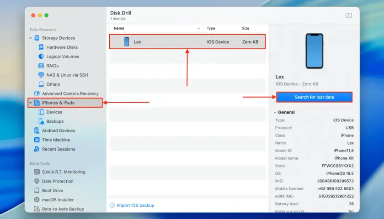Click the Zero KB size cell
This screenshot has height=219, width=384.
click(x=251, y=42)
